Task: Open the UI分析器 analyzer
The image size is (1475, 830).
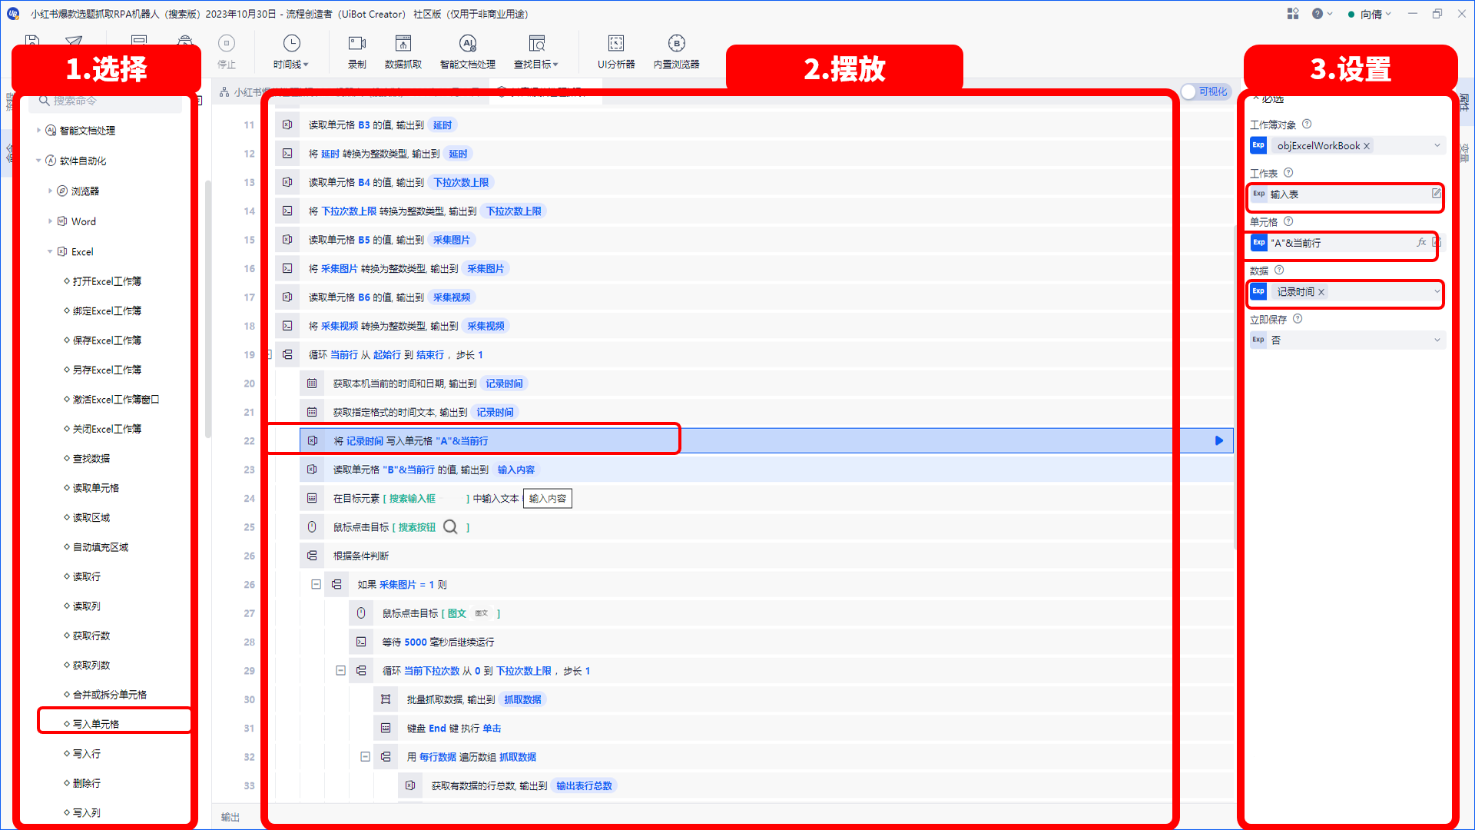Action: [x=616, y=51]
